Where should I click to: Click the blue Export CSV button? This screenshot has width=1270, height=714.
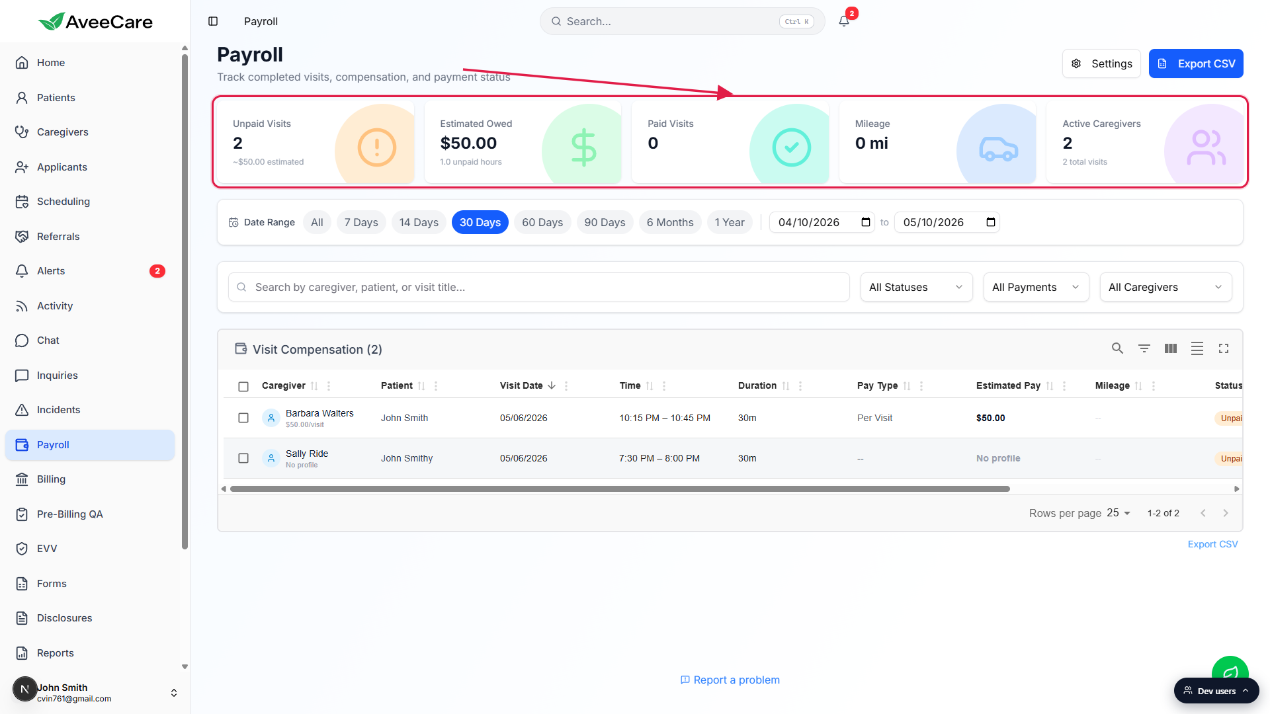(x=1196, y=63)
